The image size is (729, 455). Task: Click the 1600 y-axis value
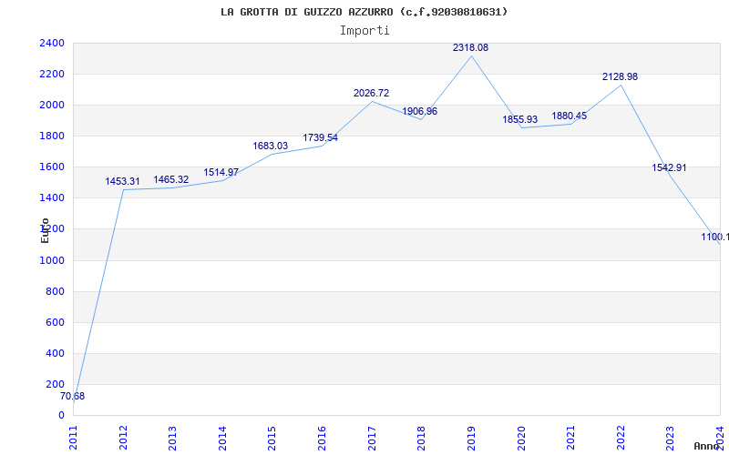click(52, 167)
